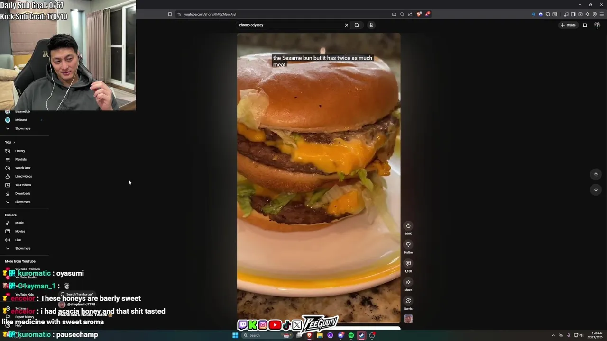
Task: Dislike the current YouTube Short
Action: [x=408, y=244]
